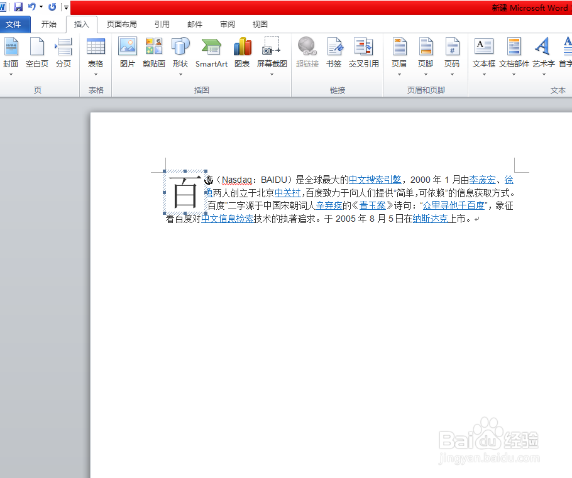The height and width of the screenshot is (478, 572).
Task: Click the 中文信息检索 hyperlink
Action: [x=228, y=219]
